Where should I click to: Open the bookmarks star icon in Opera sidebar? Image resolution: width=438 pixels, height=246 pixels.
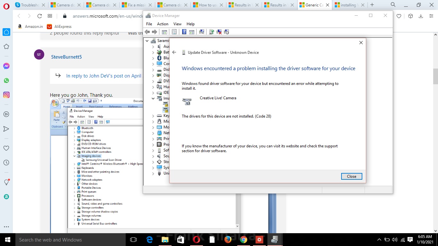pos(6,46)
